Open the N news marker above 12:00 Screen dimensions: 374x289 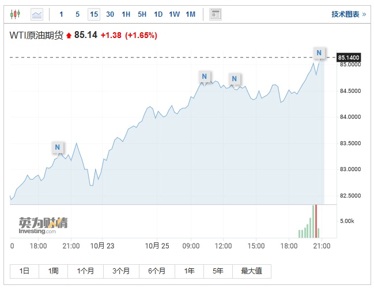coord(235,78)
